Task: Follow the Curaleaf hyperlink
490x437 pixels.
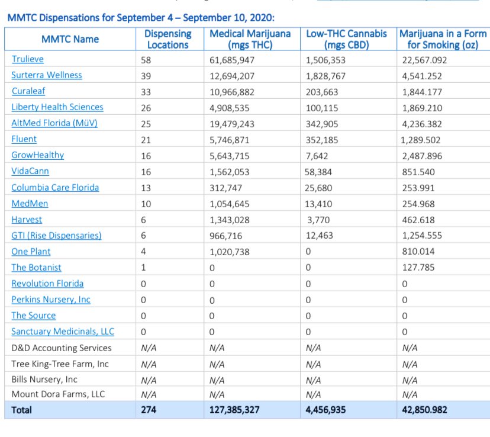Action: (28, 91)
